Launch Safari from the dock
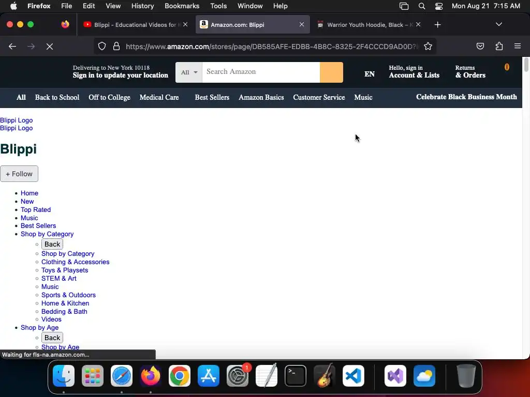 pyautogui.click(x=122, y=376)
